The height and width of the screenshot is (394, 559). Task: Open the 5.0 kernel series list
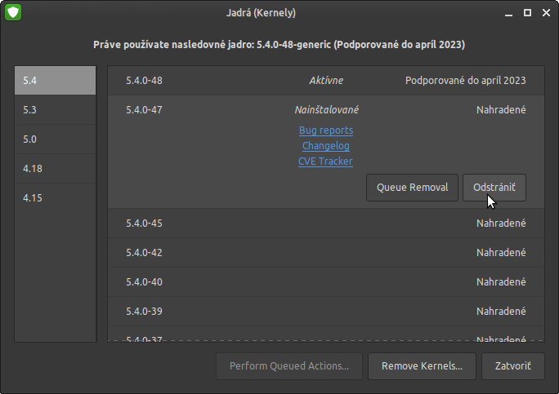(56, 139)
